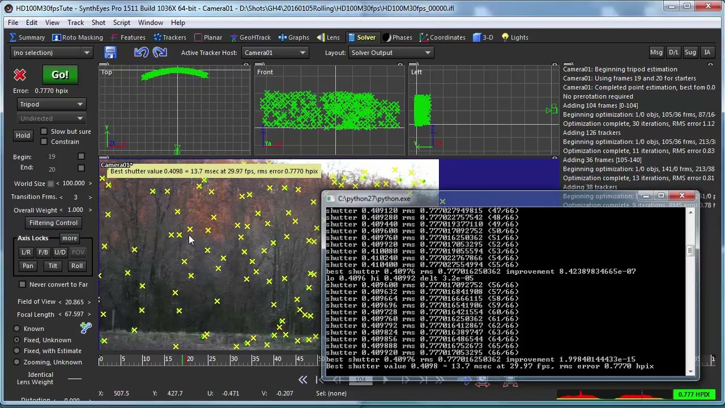The height and width of the screenshot is (408, 725).
Task: Click the undo arrow icon
Action: pyautogui.click(x=141, y=53)
